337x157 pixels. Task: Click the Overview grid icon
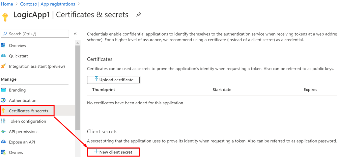pyautogui.click(x=3, y=45)
